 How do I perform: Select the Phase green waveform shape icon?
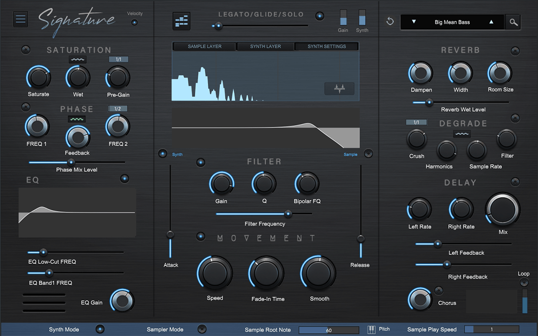[x=77, y=119]
